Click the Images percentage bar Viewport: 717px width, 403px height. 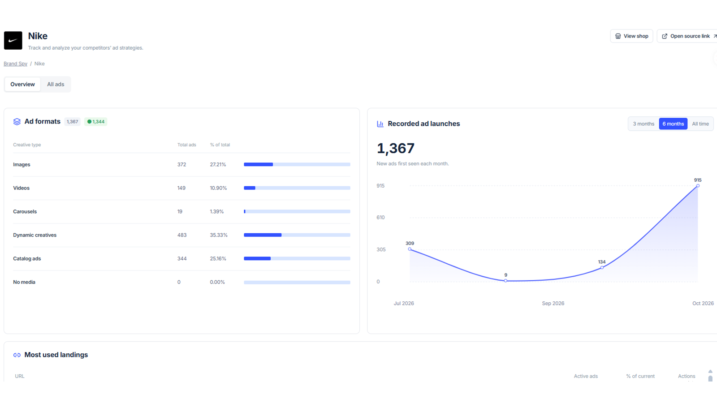pyautogui.click(x=297, y=164)
